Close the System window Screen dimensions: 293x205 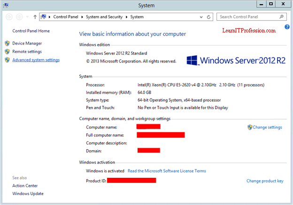283,4
